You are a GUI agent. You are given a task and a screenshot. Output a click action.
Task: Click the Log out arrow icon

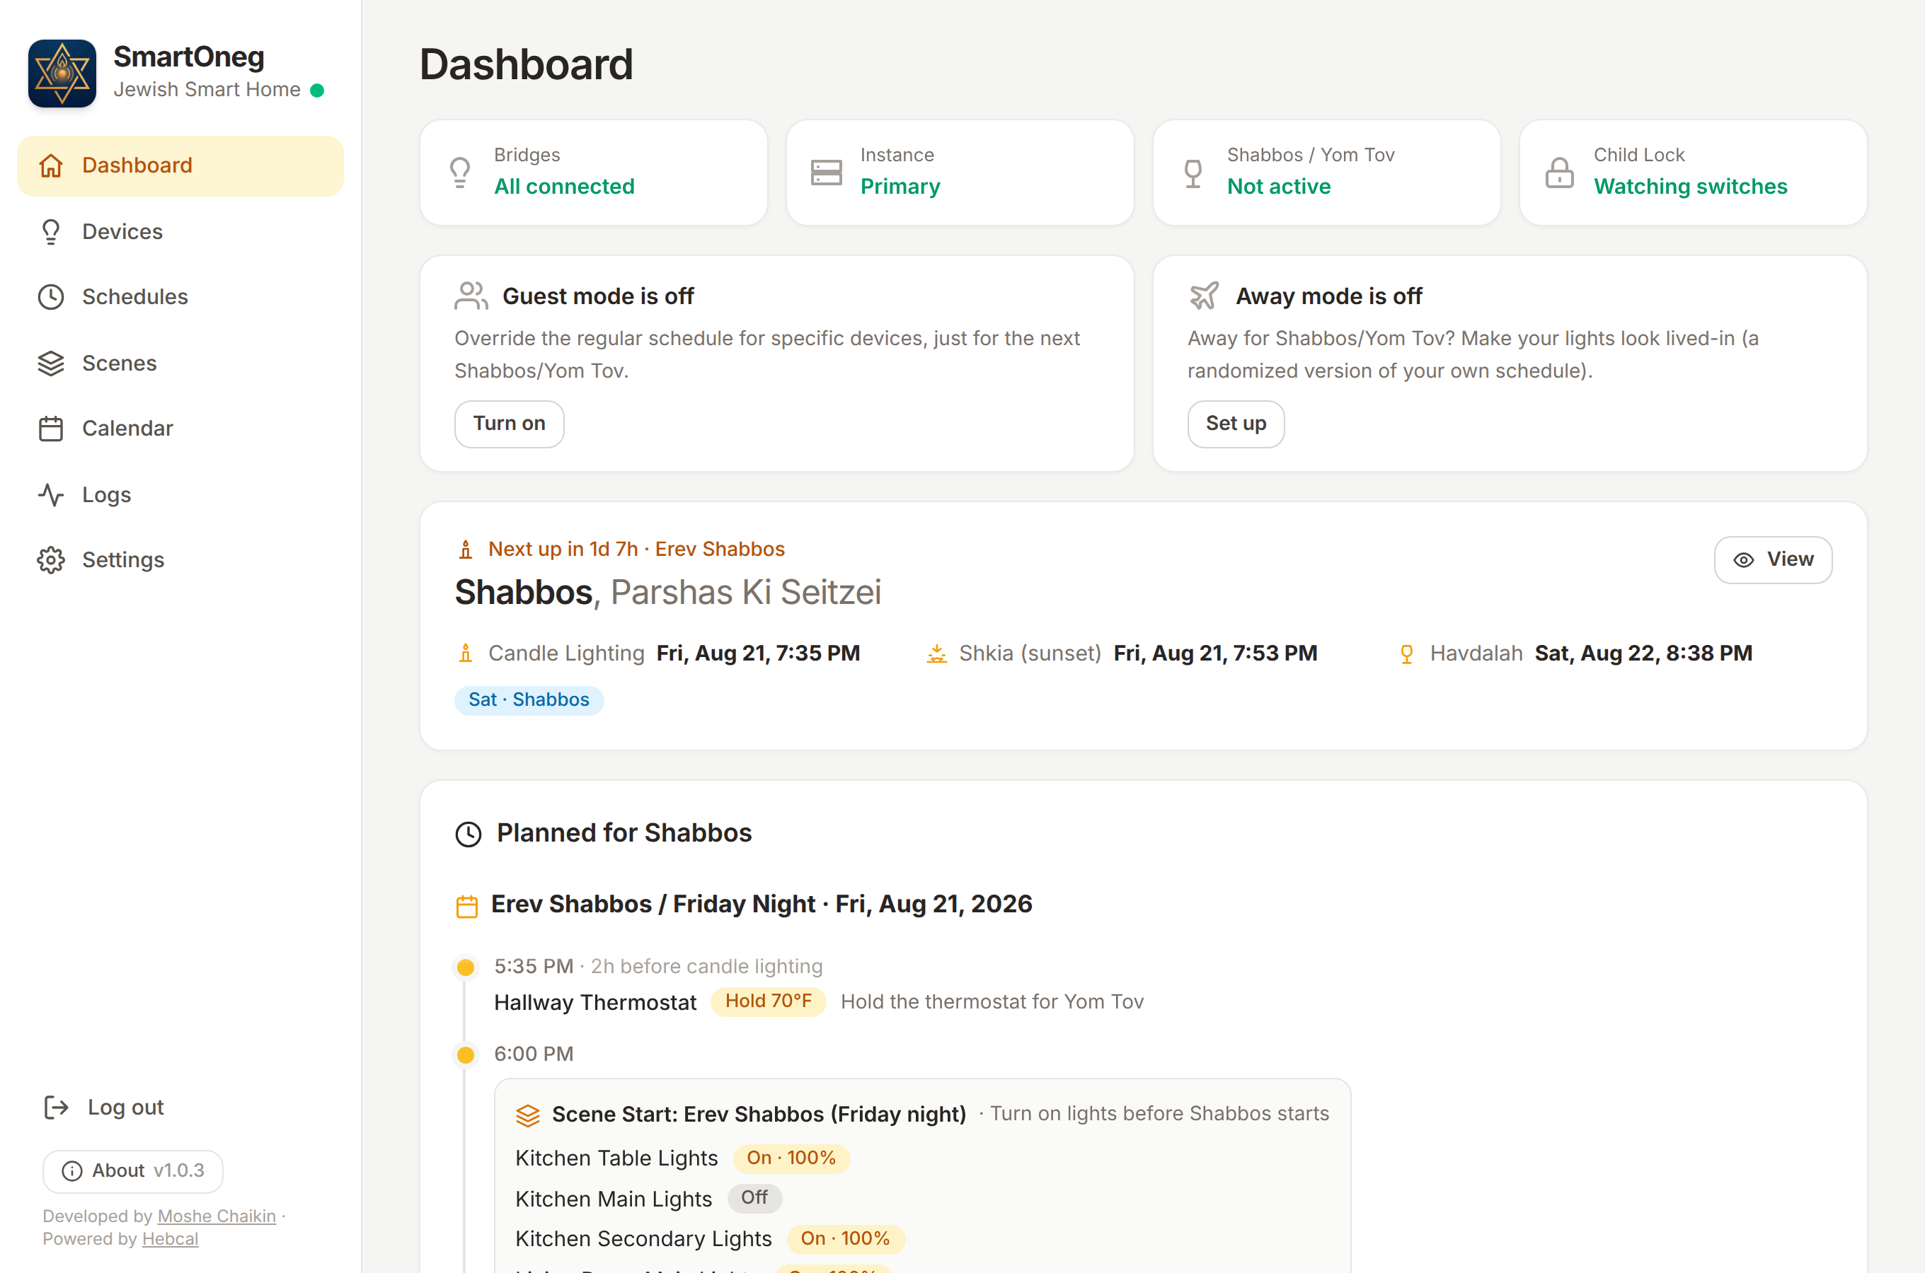[x=56, y=1108]
